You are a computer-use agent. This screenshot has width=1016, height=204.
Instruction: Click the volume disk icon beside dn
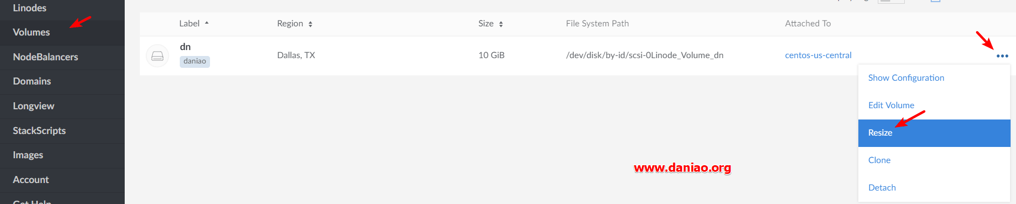[x=158, y=56]
